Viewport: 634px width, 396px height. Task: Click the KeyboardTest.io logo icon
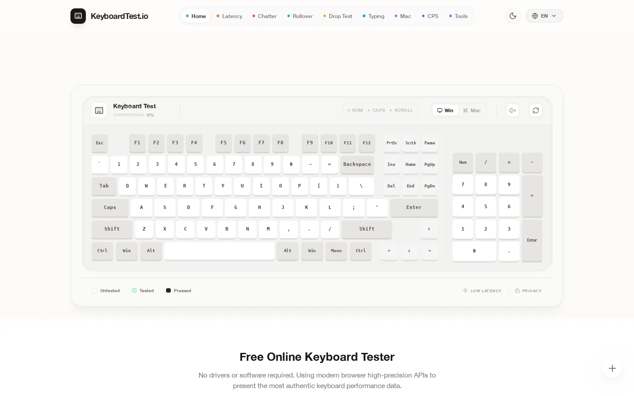pos(78,16)
